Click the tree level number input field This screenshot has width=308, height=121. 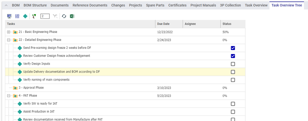tap(45, 16)
